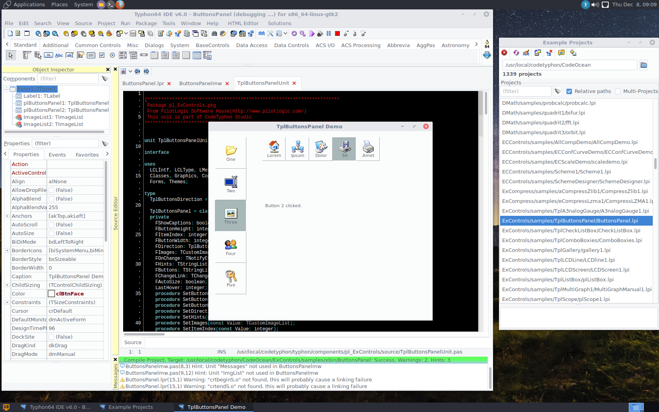Click the red abort icon in Example Projects
Image resolution: width=659 pixels, height=412 pixels.
pos(504,53)
